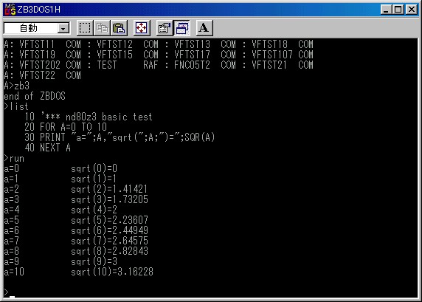Expand the font size dropdown arrow
The width and height of the screenshot is (422, 302).
point(63,28)
